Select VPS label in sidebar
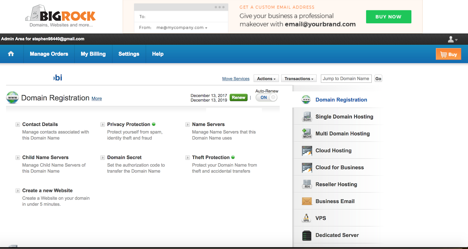The height and width of the screenshot is (249, 468). (321, 218)
